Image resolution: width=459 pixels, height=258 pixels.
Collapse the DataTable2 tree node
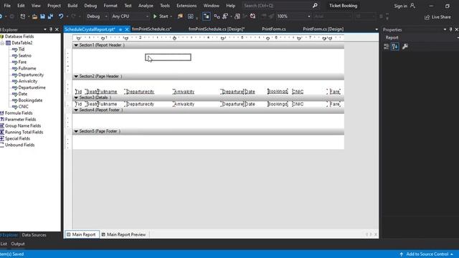[2, 43]
